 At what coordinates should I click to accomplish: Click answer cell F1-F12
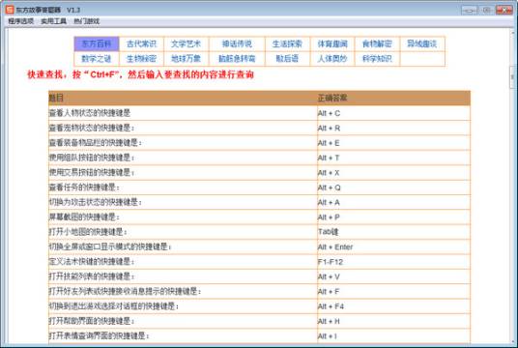(393, 262)
